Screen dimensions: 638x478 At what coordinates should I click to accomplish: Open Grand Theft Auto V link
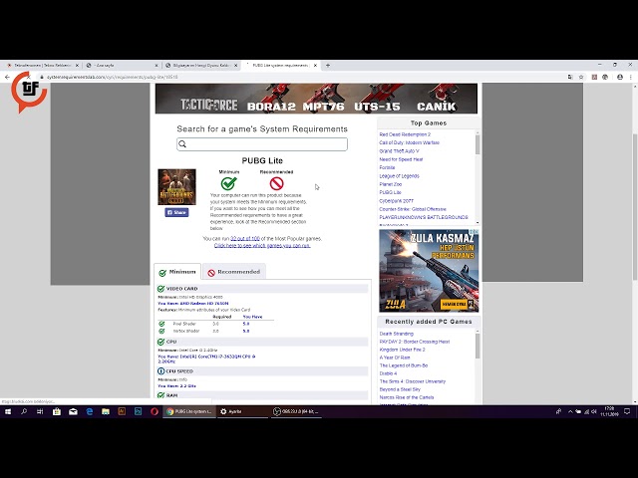pyautogui.click(x=399, y=151)
